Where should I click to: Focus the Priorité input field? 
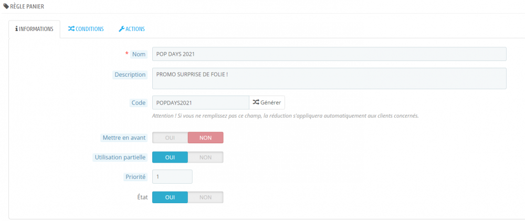172,177
